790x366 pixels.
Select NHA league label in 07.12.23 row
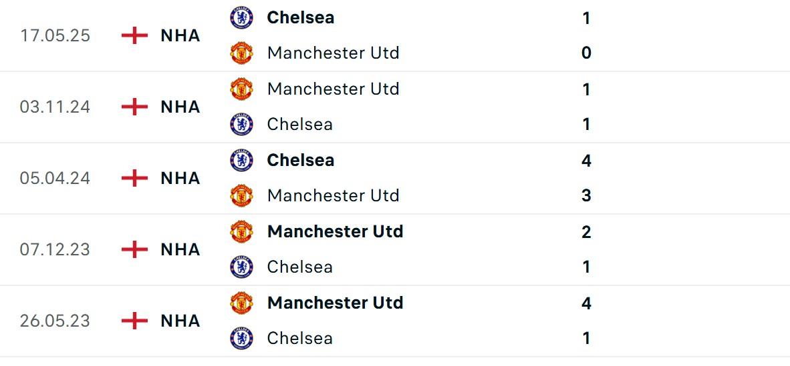pos(180,249)
